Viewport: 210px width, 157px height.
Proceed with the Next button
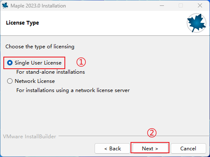[150, 149]
